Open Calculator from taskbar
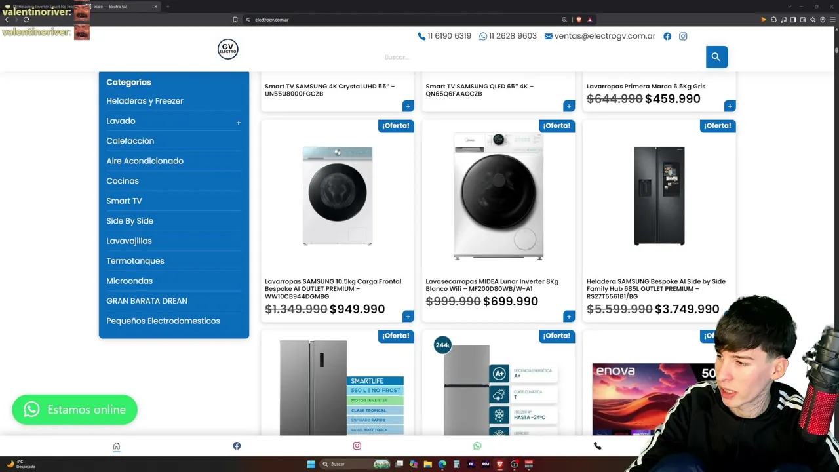The width and height of the screenshot is (839, 472). pyautogui.click(x=456, y=464)
